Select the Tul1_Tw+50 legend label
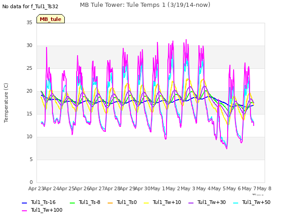 tap(256, 202)
